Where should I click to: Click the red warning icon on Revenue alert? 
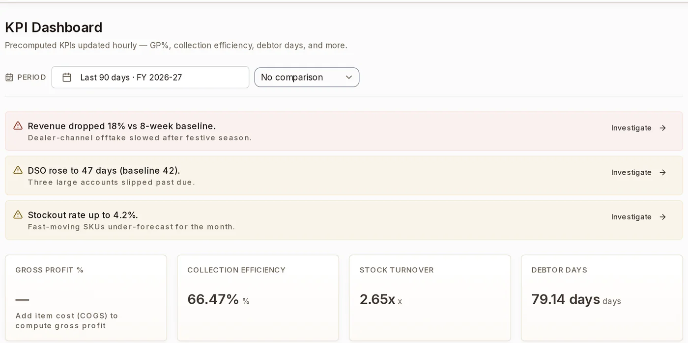pyautogui.click(x=18, y=126)
